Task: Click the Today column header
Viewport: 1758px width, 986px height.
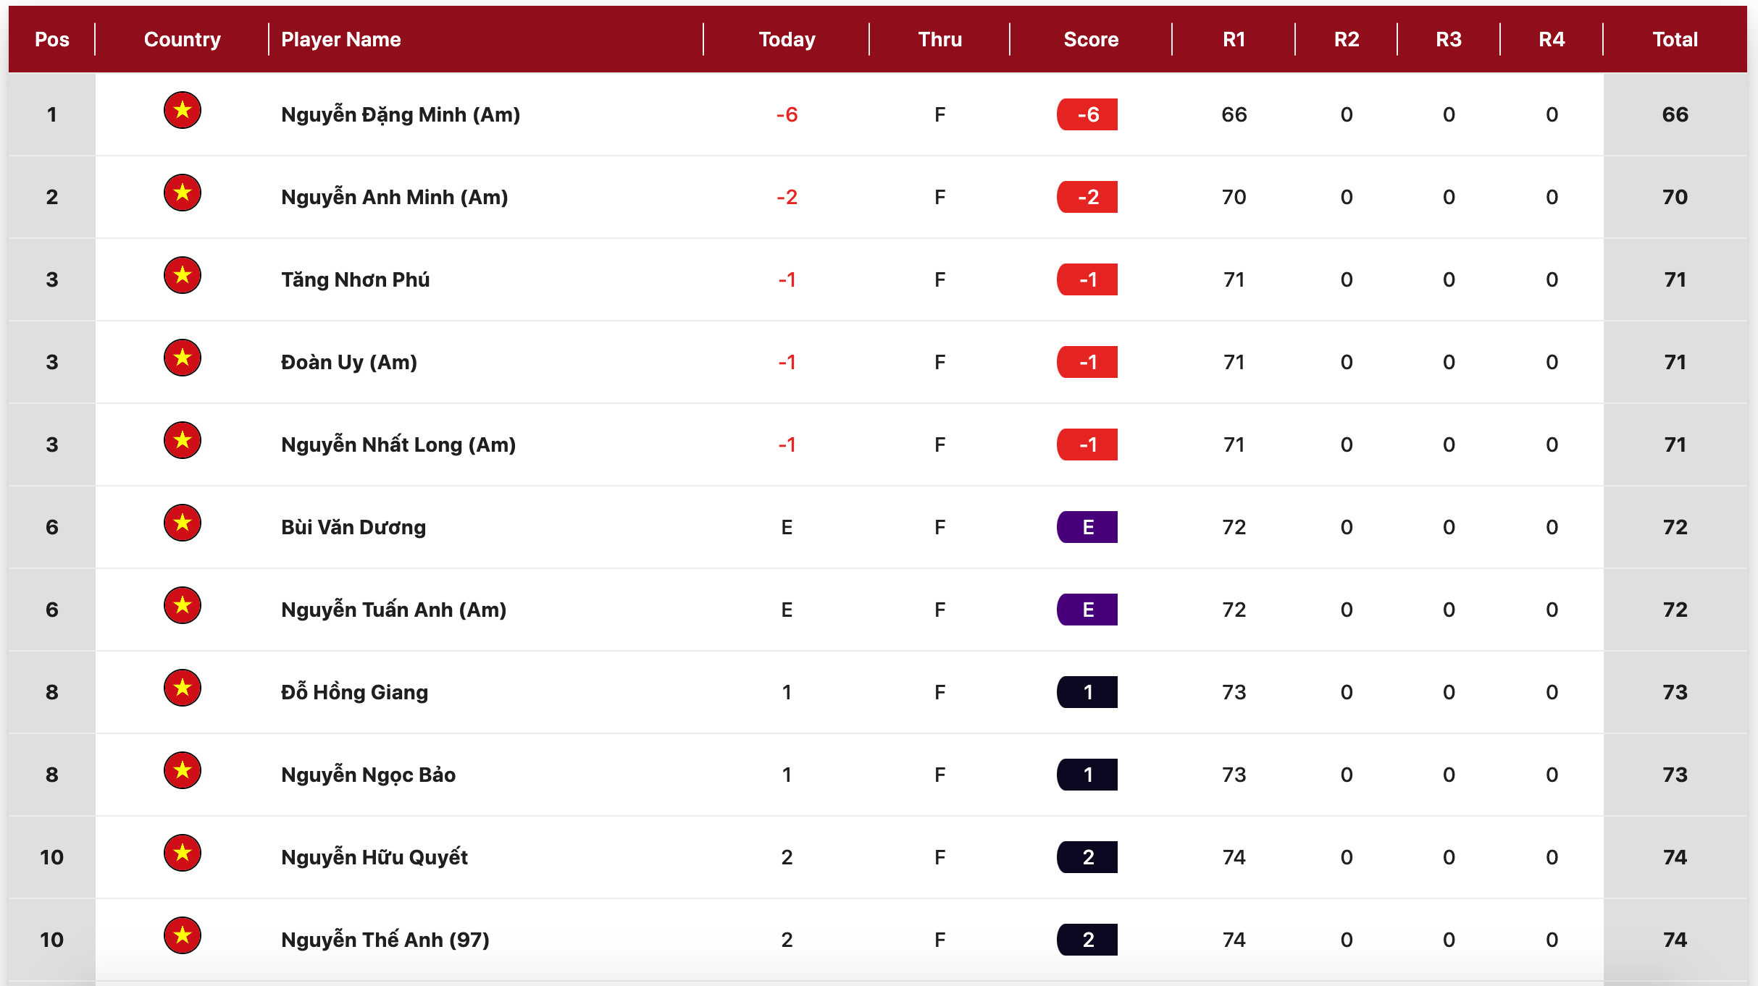Action: click(x=787, y=39)
